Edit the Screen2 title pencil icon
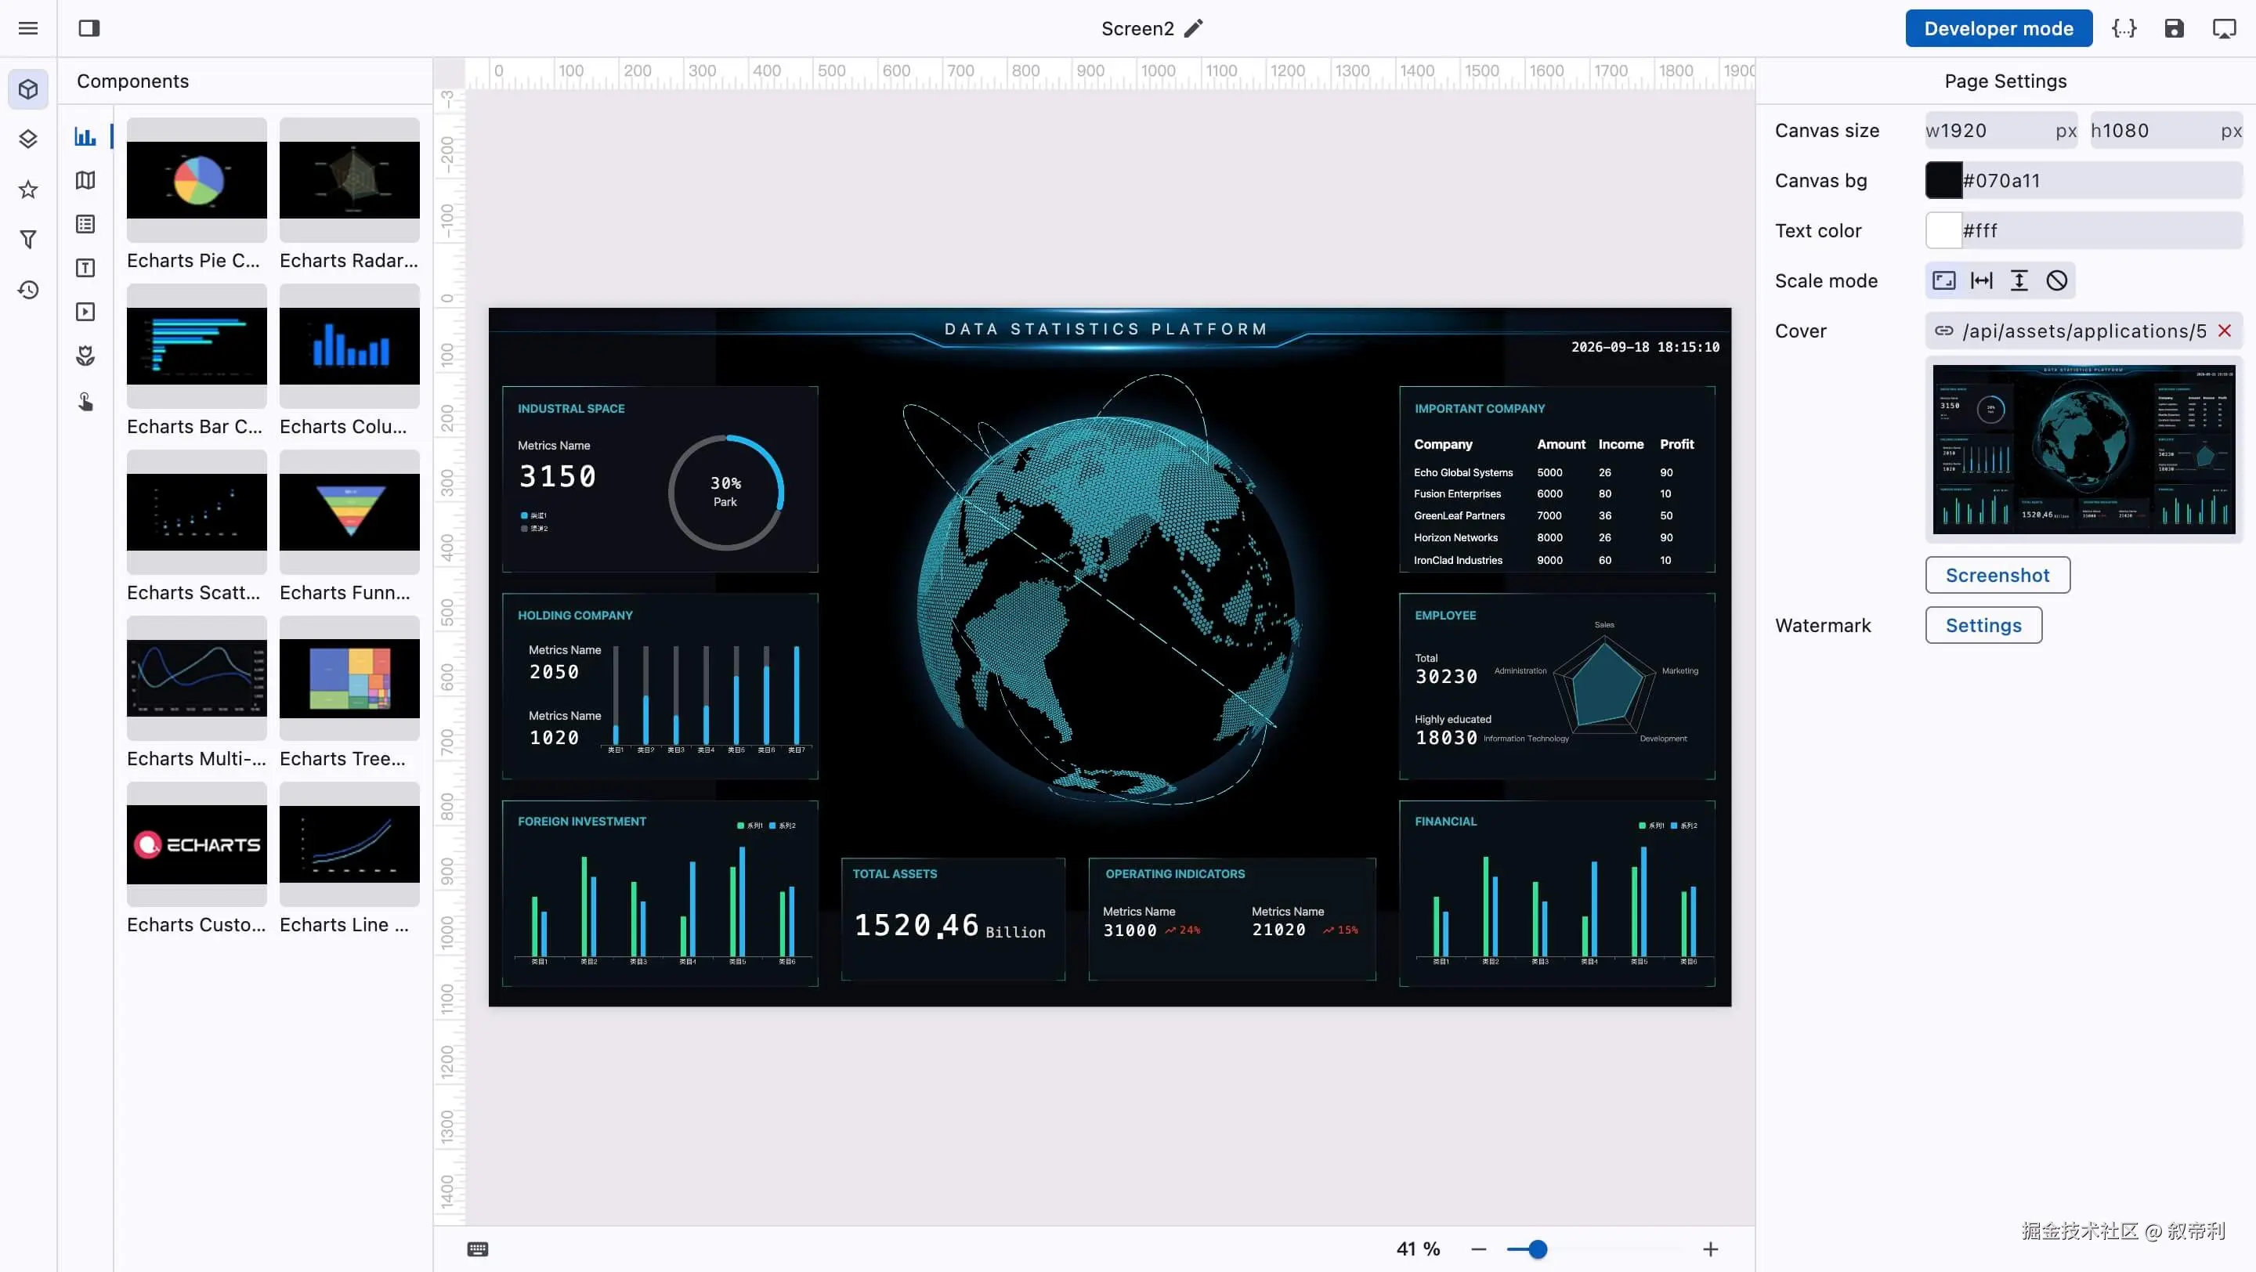The width and height of the screenshot is (2256, 1272). (1194, 28)
